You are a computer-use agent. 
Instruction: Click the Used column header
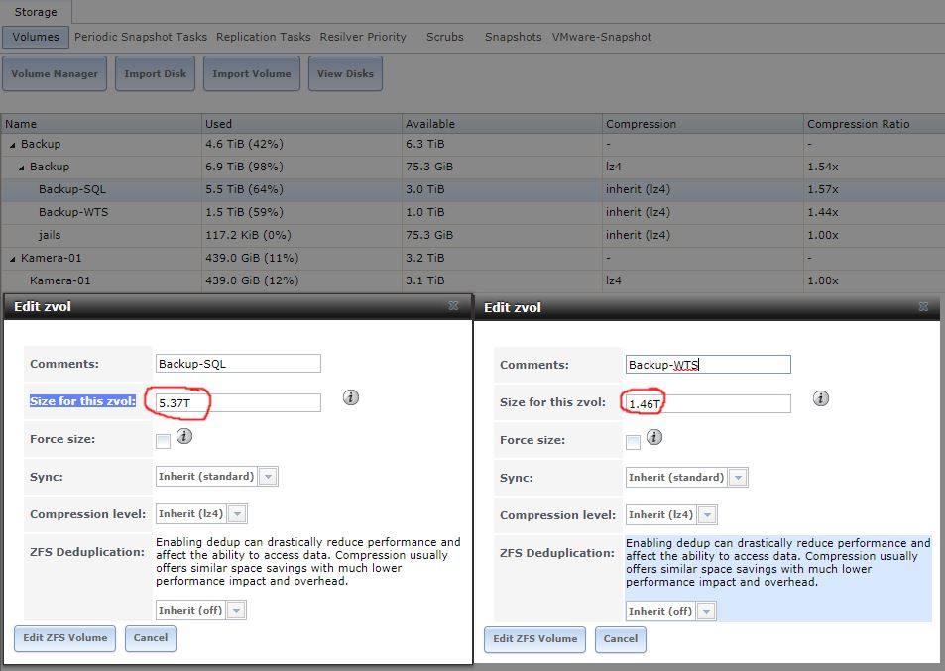tap(301, 124)
